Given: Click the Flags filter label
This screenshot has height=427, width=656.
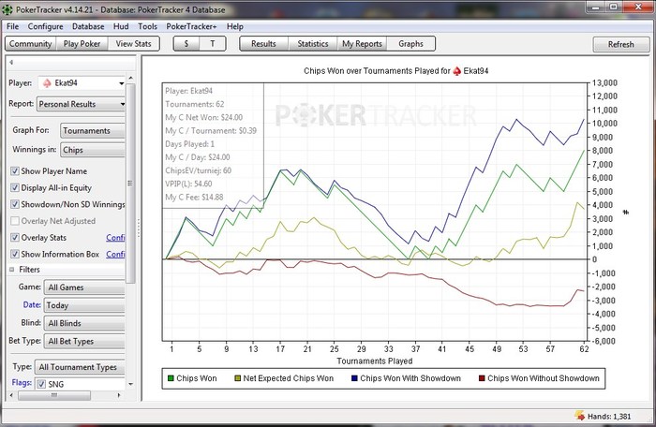Looking at the screenshot, I should pyautogui.click(x=22, y=383).
